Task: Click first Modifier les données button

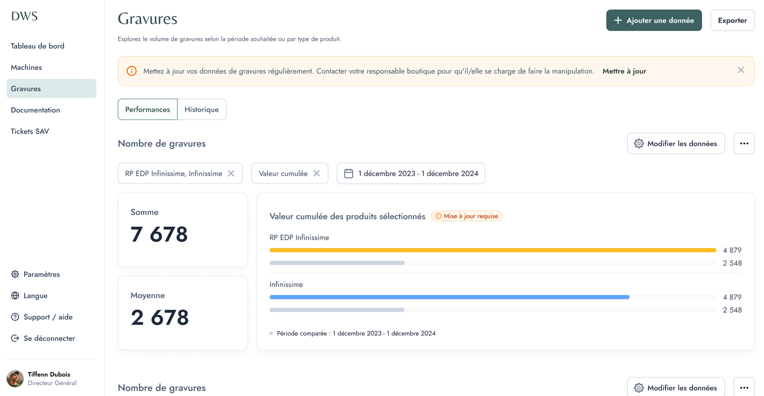Action: coord(676,143)
